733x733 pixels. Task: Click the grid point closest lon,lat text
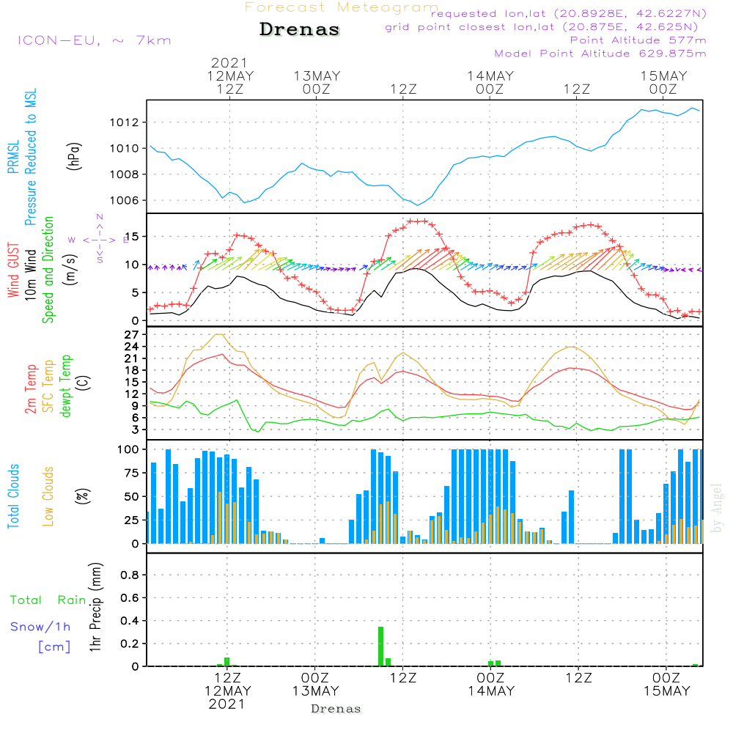click(542, 27)
